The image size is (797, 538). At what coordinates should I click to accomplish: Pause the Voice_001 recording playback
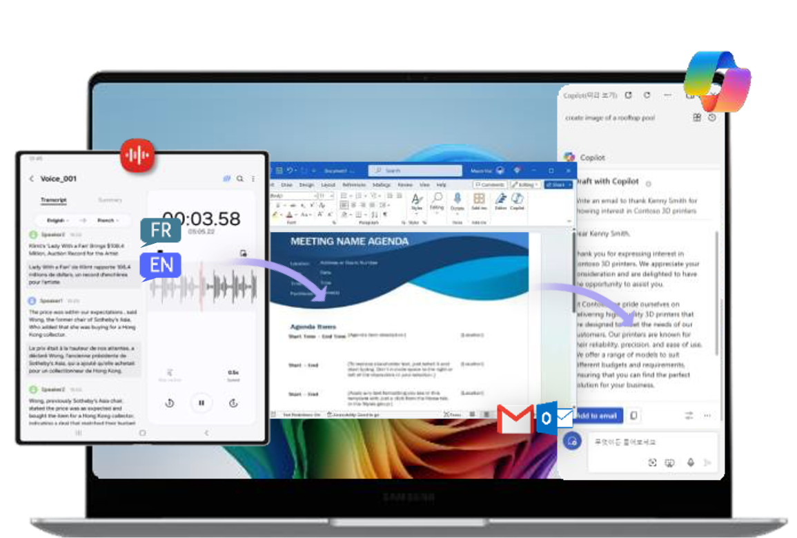(201, 403)
